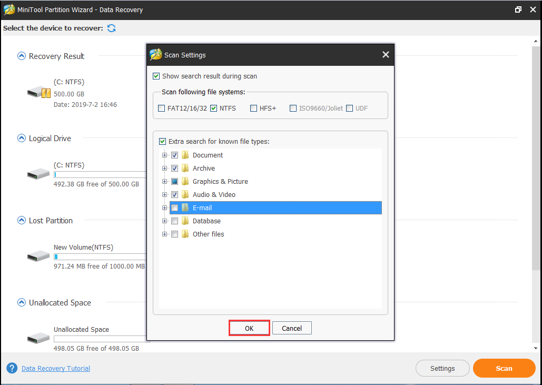Select the Logical Drive C: NTFS disk icon
Image resolution: width=542 pixels, height=385 pixels.
point(38,174)
